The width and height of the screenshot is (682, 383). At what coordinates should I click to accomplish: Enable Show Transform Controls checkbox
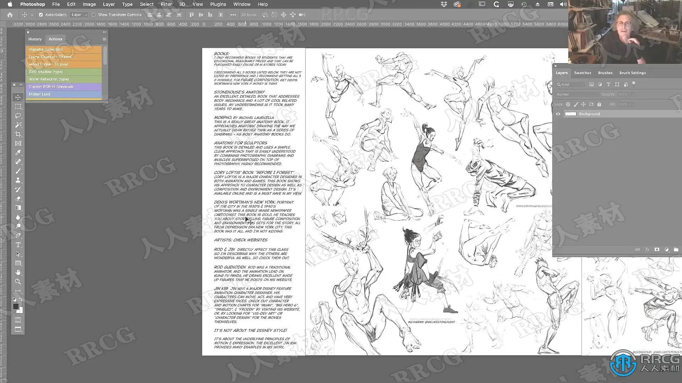94,15
